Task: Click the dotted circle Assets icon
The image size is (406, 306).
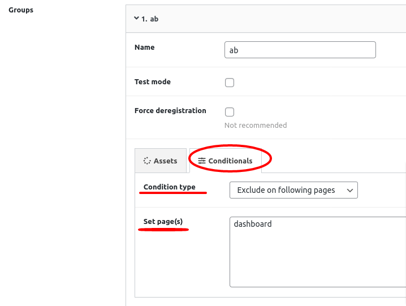Action: tap(147, 161)
